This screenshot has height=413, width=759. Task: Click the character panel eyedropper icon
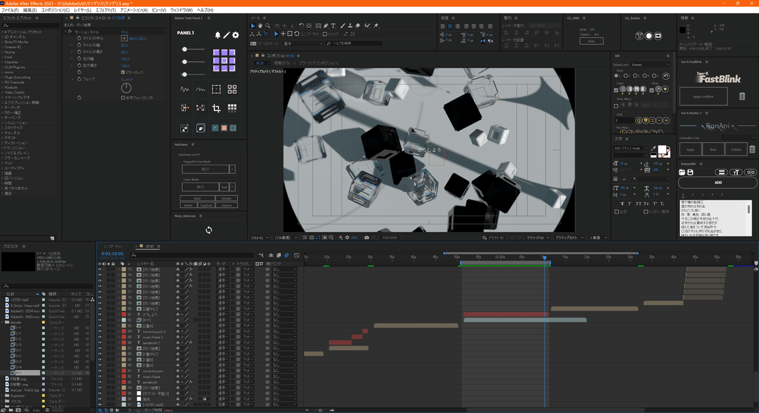(x=653, y=149)
